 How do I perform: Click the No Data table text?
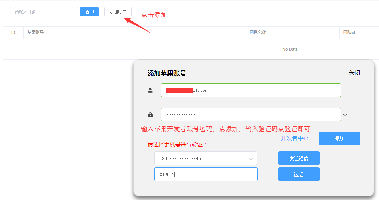[x=290, y=49]
